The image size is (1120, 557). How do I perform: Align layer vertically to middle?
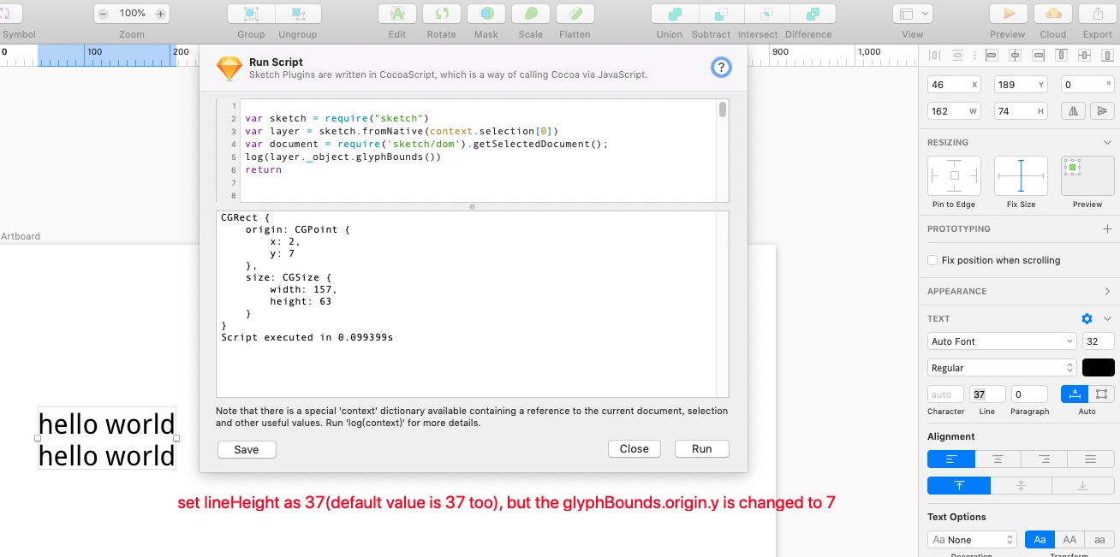(1085, 55)
